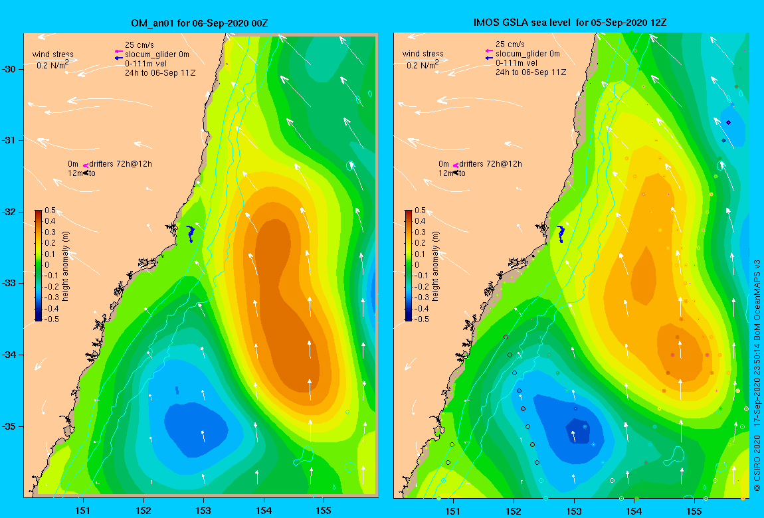Click vertical CSIRO BoM OceanMAPS copyright text
The image size is (764, 518).
(757, 375)
